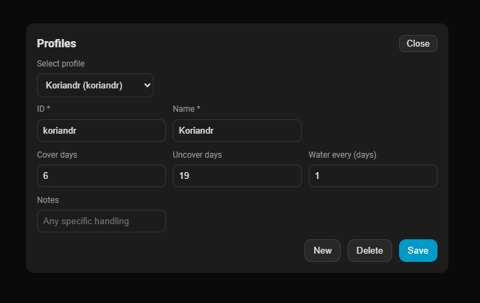Save the profile changes
The width and height of the screenshot is (480, 303).
pyautogui.click(x=418, y=251)
